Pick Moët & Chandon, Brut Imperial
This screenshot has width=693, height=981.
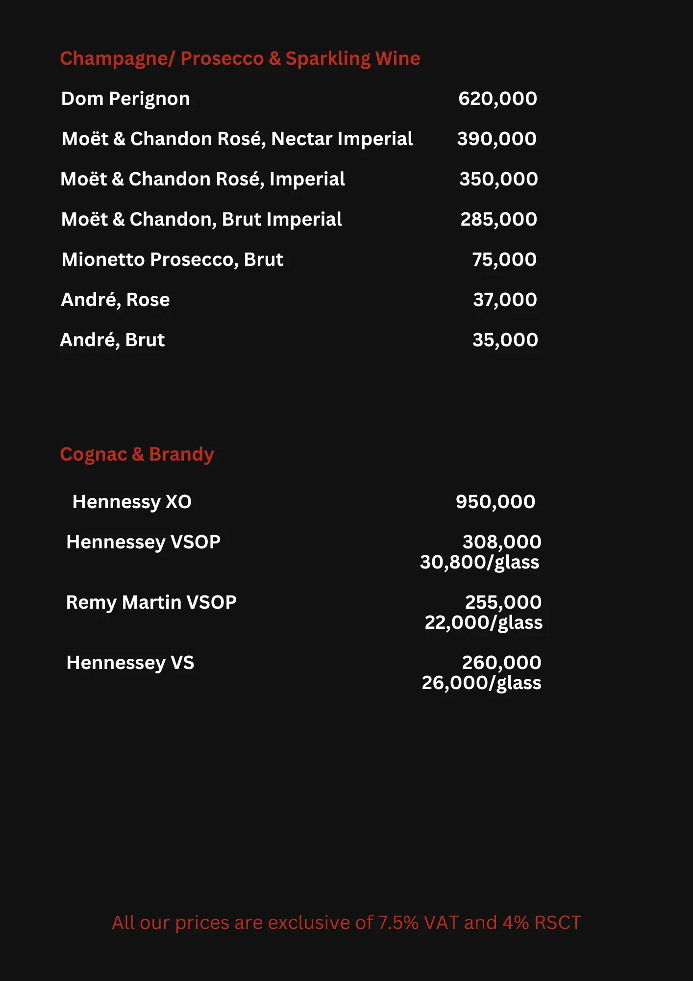(201, 220)
